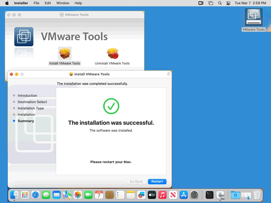Screen dimensions: 271x203
Task: Open Finder from the Dock
Action: click(14, 195)
